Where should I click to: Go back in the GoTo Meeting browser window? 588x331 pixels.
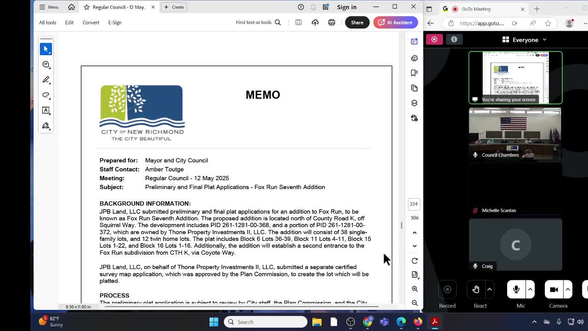[x=430, y=23]
